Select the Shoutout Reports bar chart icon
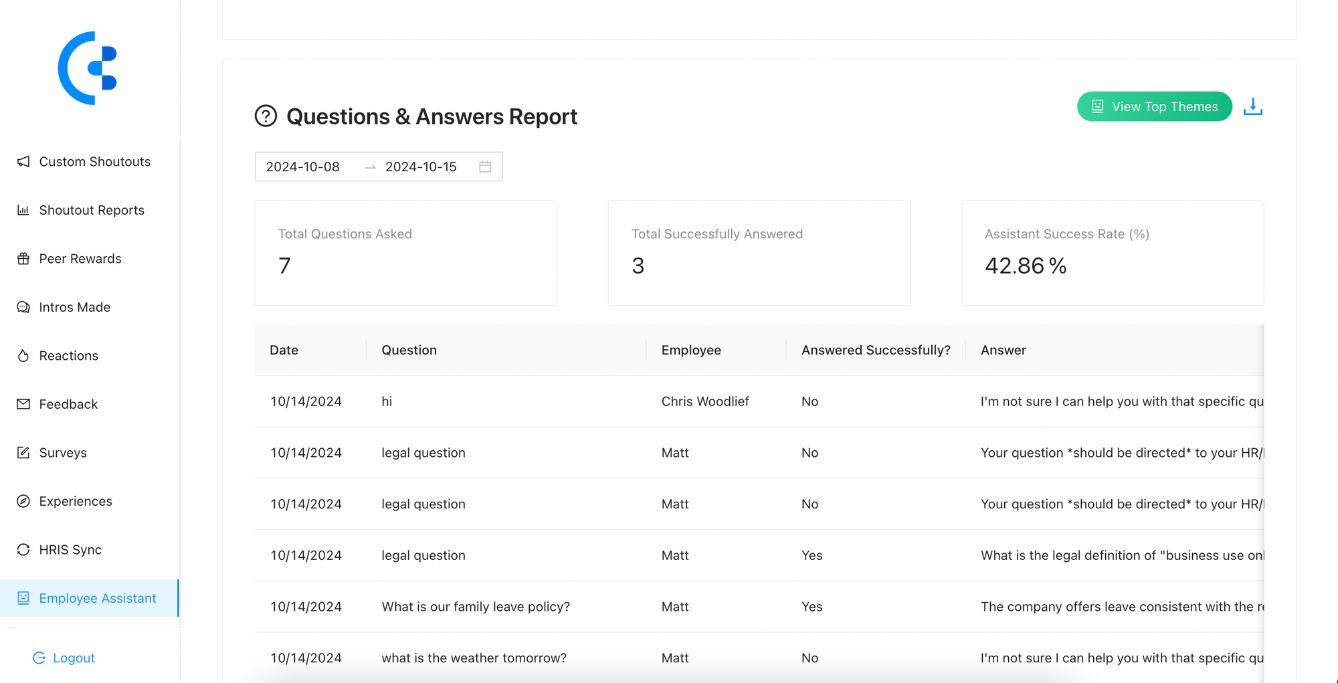The height and width of the screenshot is (683, 1338). click(23, 209)
